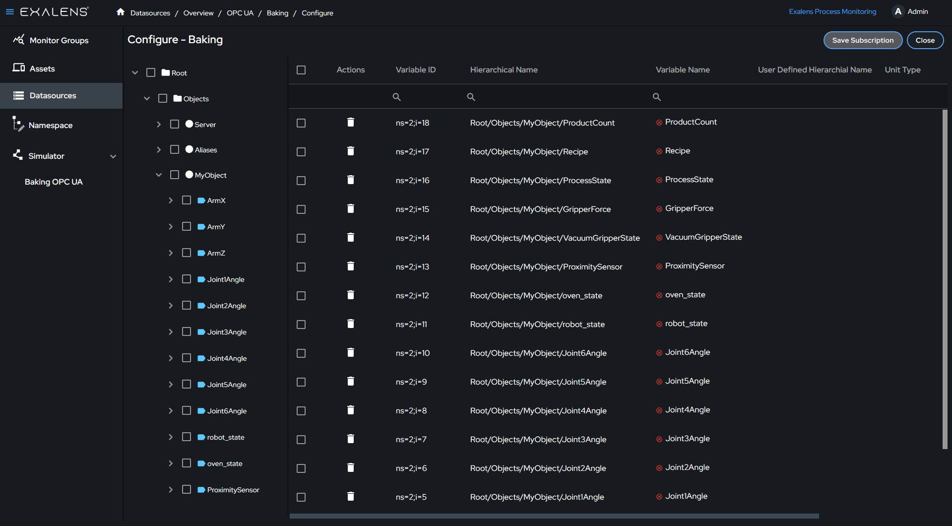
Task: Click the Namespace sidebar icon
Action: point(18,124)
